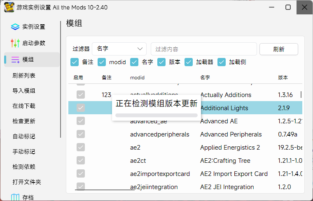The height and width of the screenshot is (201, 313).
Task: Click the launch parameters sliders icon
Action: click(x=15, y=43)
